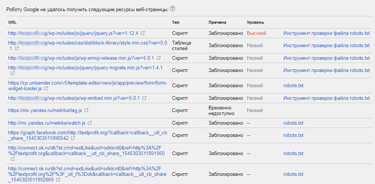The image size is (375, 184).
Task: Open robots.txt checker tool for jquery.js row
Action: click(327, 33)
